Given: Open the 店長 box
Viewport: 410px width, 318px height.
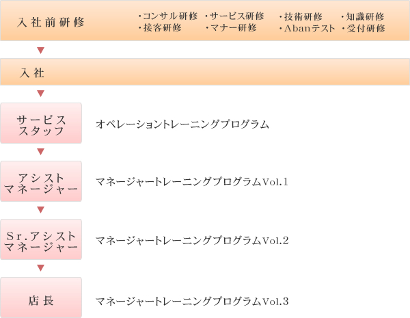Looking at the screenshot, I should tap(41, 297).
